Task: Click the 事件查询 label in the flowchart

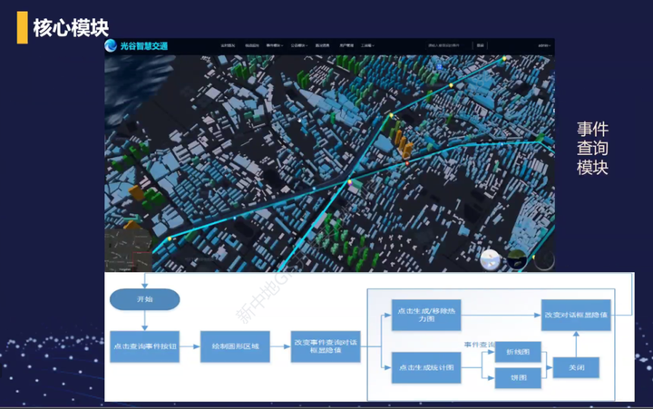Action: (480, 345)
